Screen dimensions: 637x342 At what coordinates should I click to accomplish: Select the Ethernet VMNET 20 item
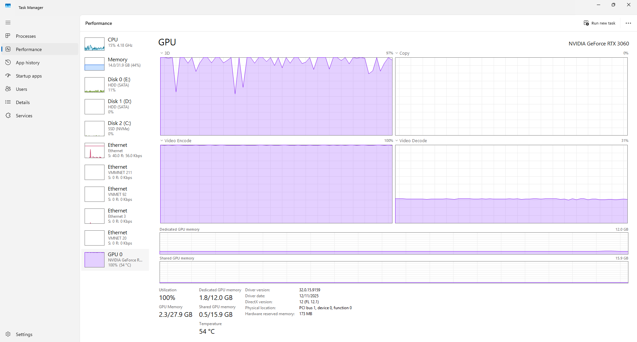click(115, 238)
